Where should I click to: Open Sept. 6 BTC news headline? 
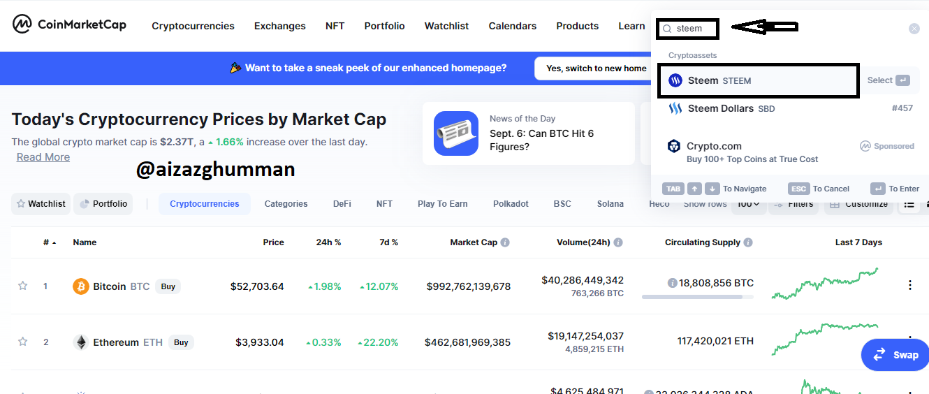(541, 140)
